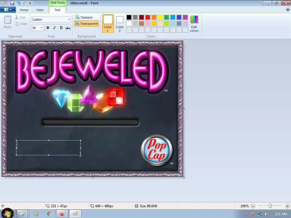The image size is (291, 218).
Task: Pick the white color swatch in palette
Action: [129, 24]
